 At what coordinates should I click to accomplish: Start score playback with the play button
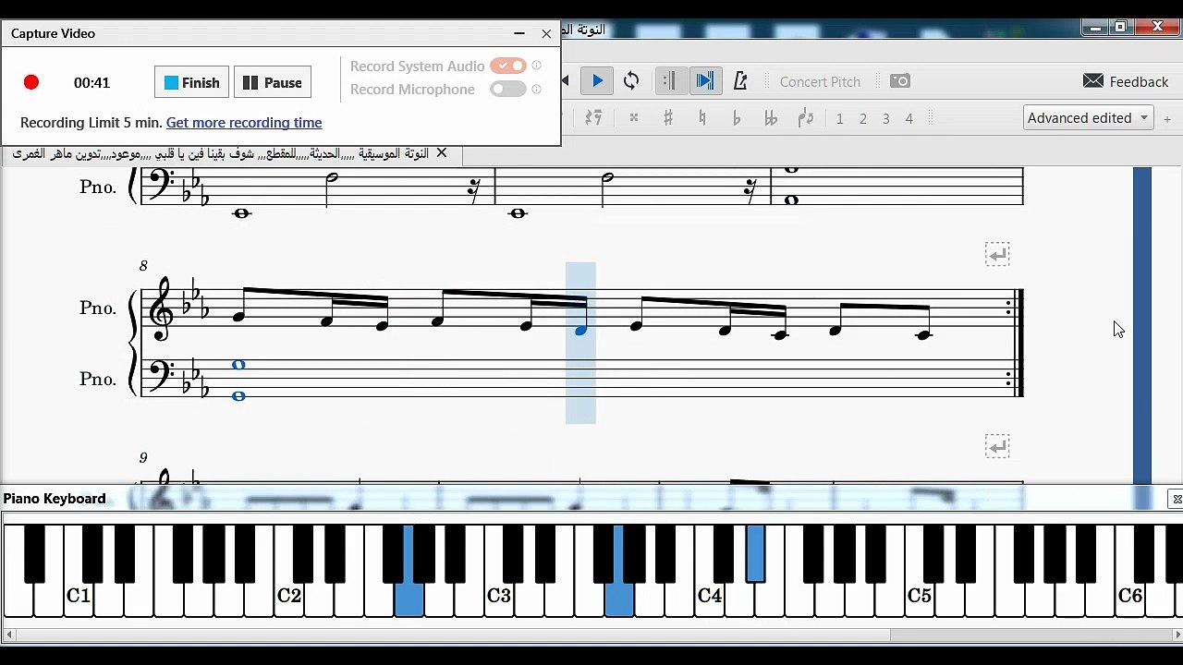pyautogui.click(x=597, y=81)
